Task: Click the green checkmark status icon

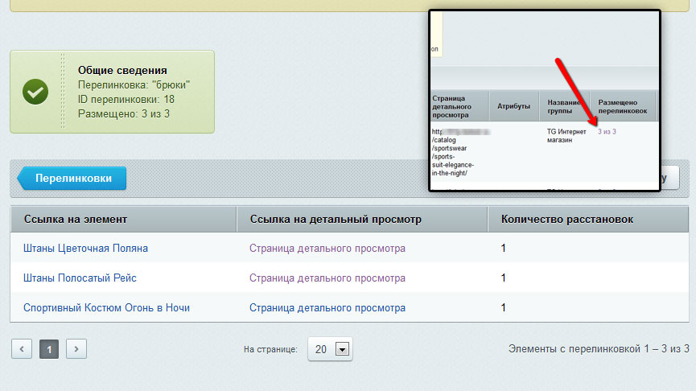Action: [x=35, y=92]
